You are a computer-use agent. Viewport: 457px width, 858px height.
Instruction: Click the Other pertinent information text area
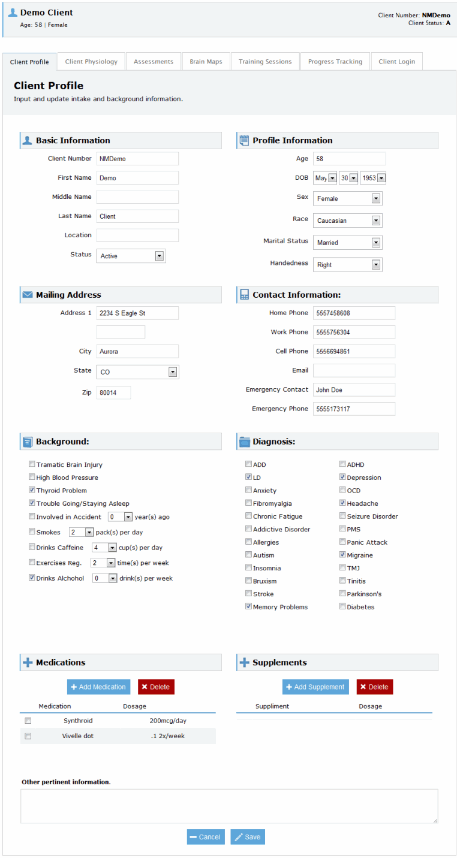pyautogui.click(x=229, y=806)
